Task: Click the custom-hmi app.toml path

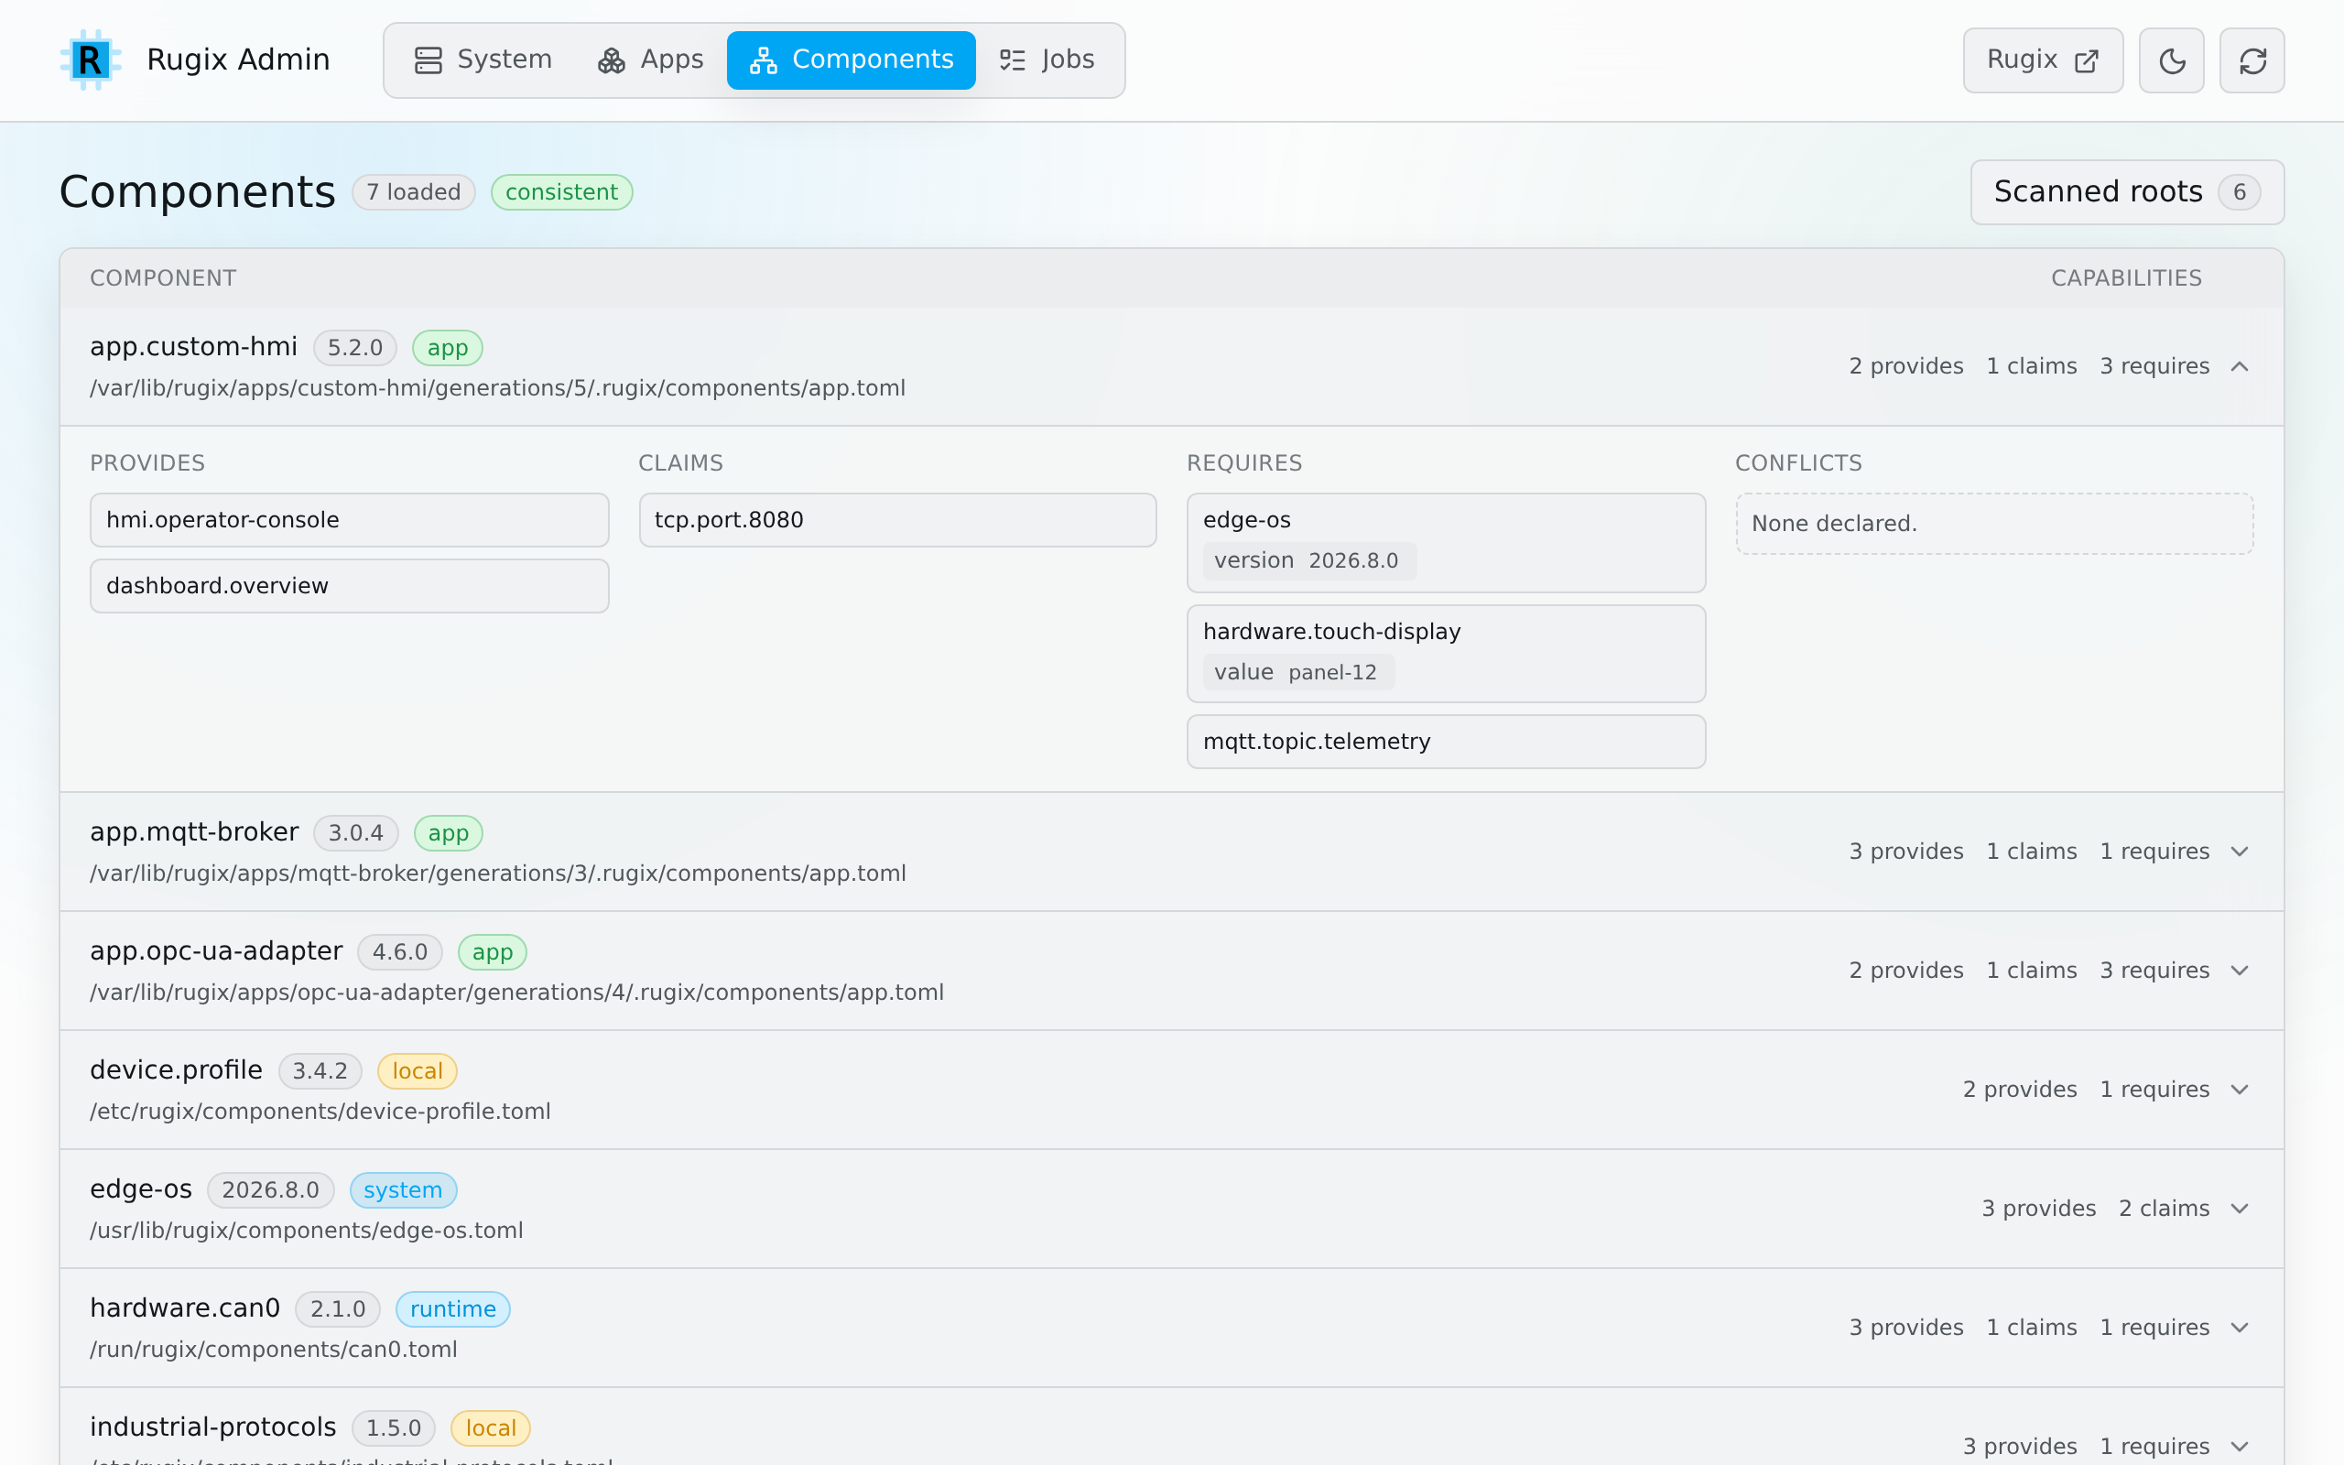Action: pyautogui.click(x=498, y=388)
